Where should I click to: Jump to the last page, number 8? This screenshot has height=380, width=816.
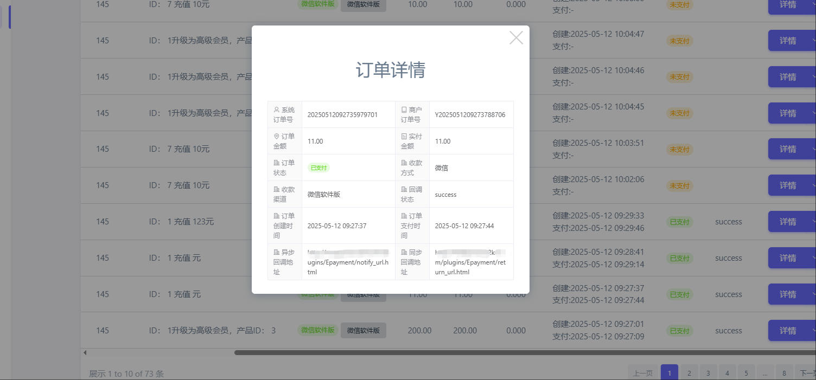coord(784,373)
